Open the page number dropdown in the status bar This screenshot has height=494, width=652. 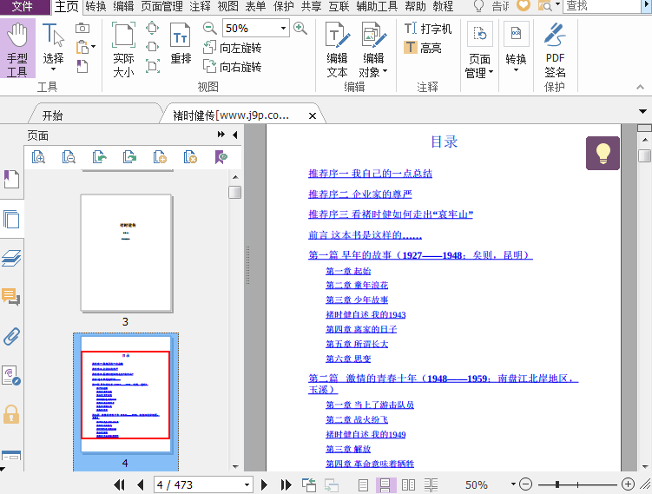247,484
